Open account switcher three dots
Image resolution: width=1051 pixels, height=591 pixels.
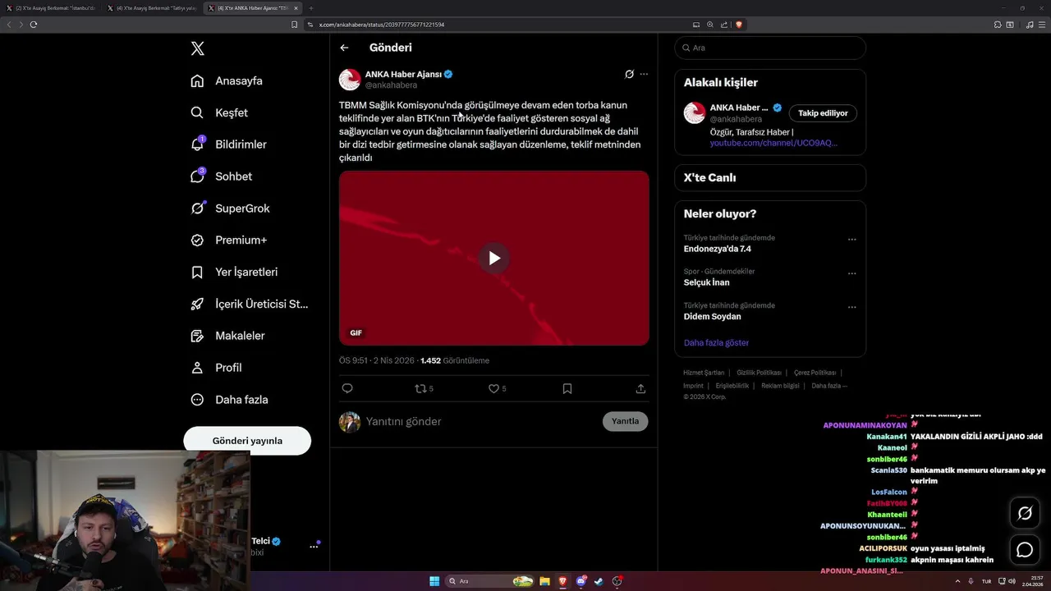(x=314, y=546)
